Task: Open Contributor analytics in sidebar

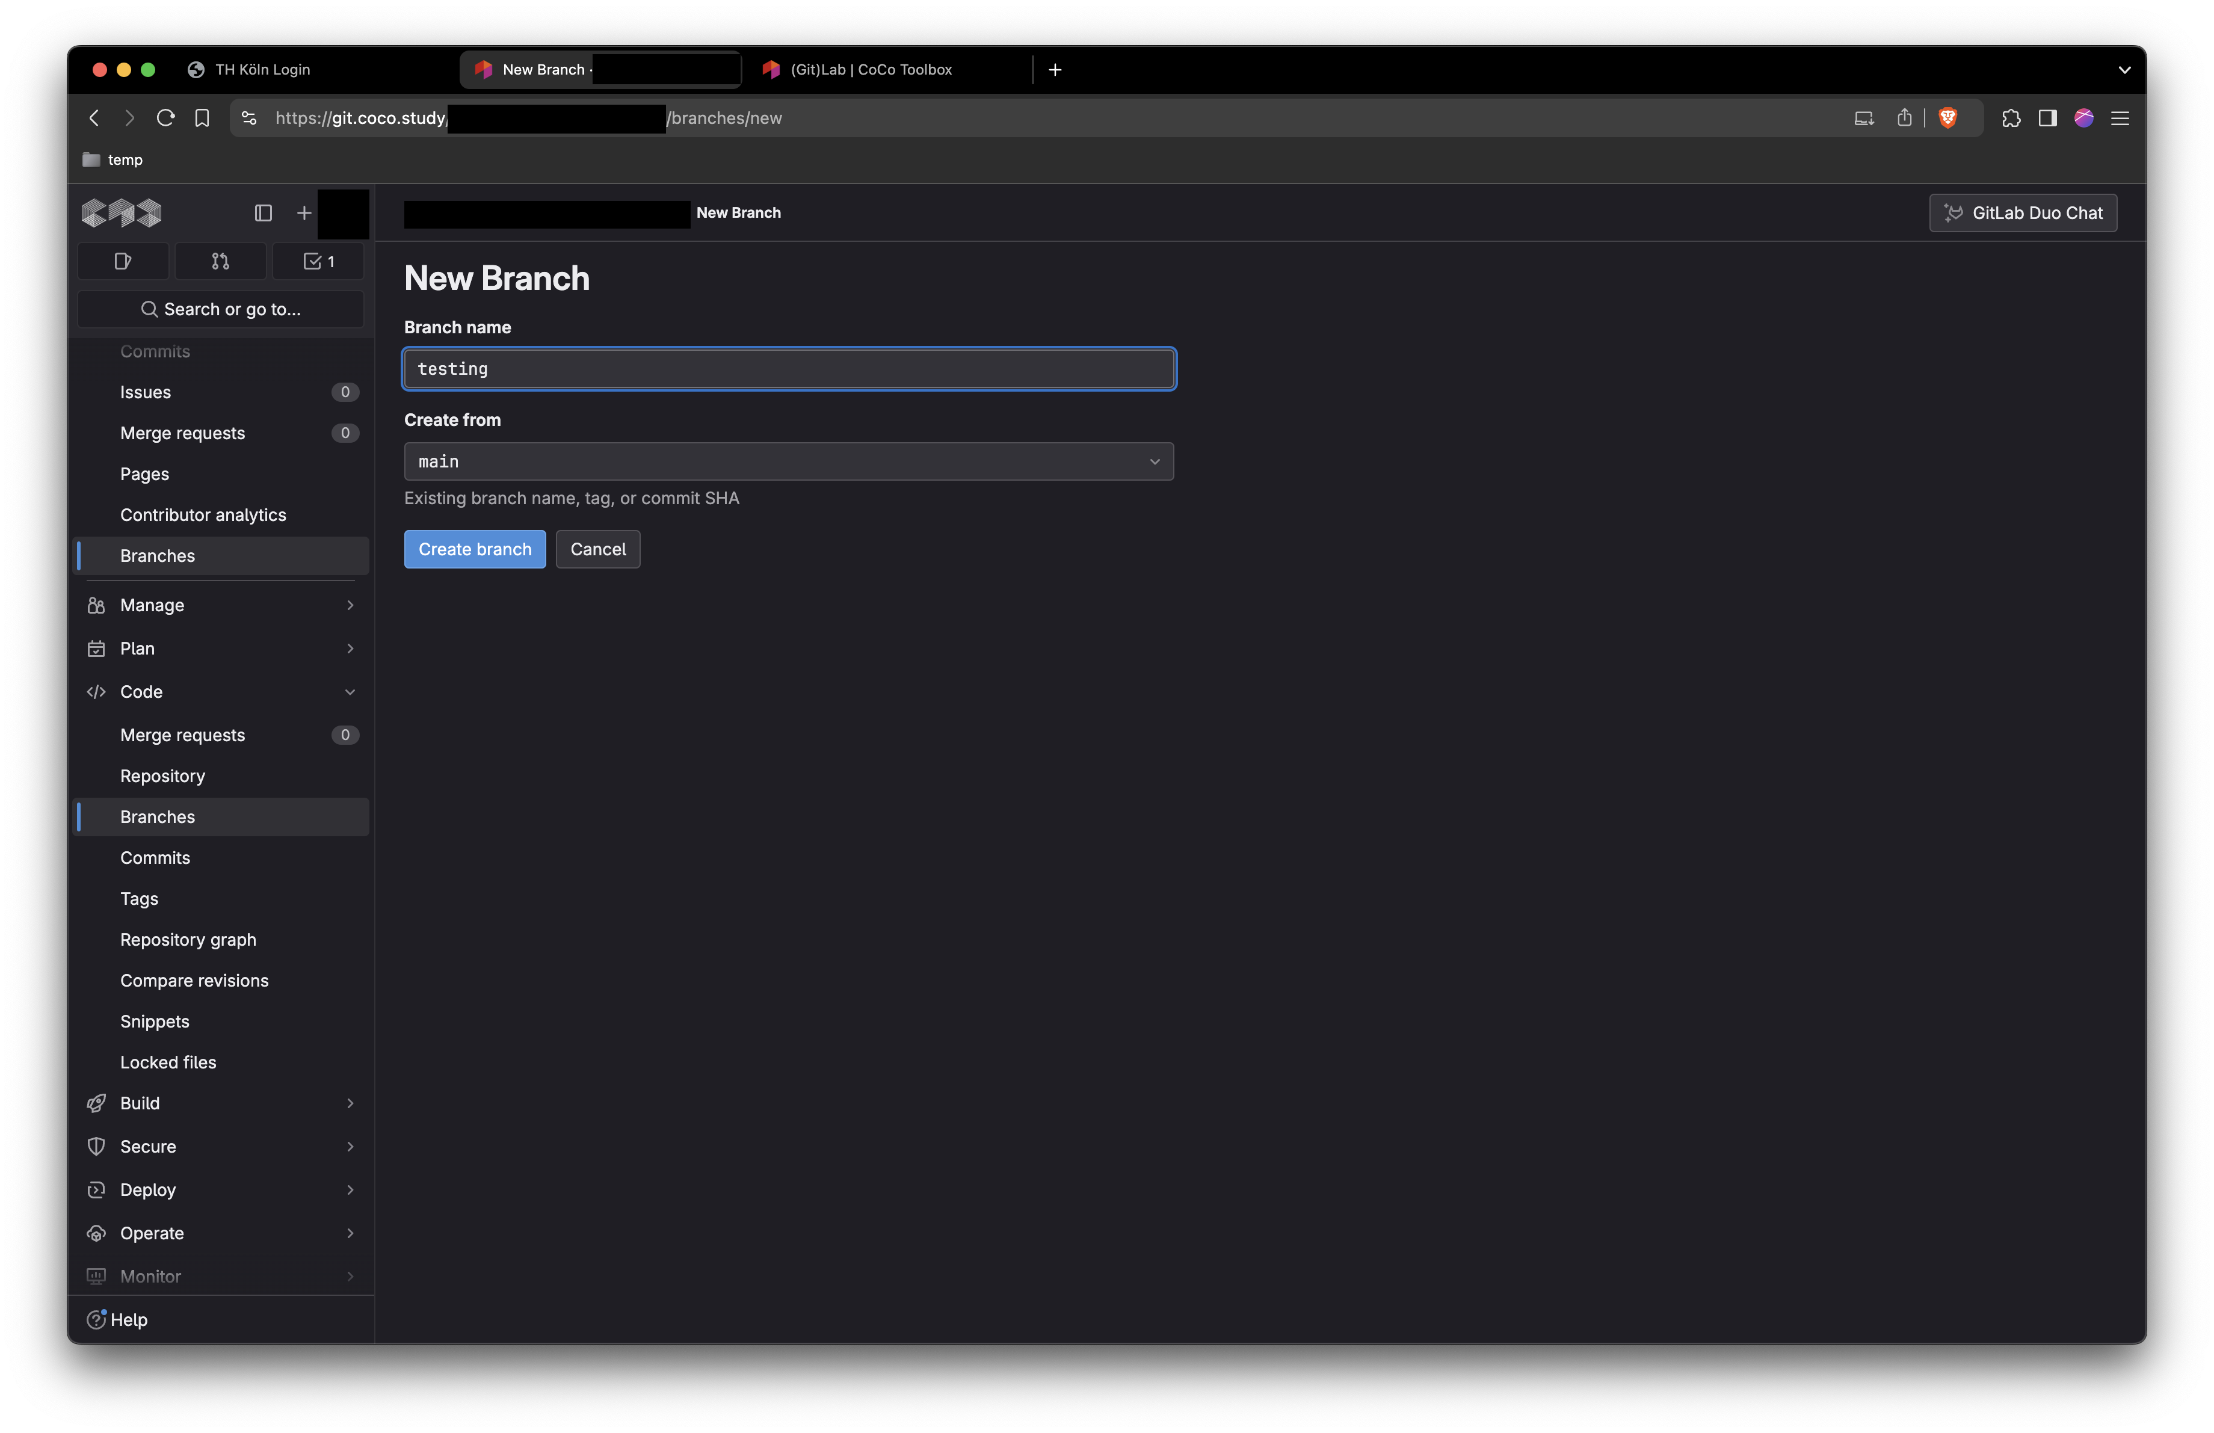Action: coord(220,515)
